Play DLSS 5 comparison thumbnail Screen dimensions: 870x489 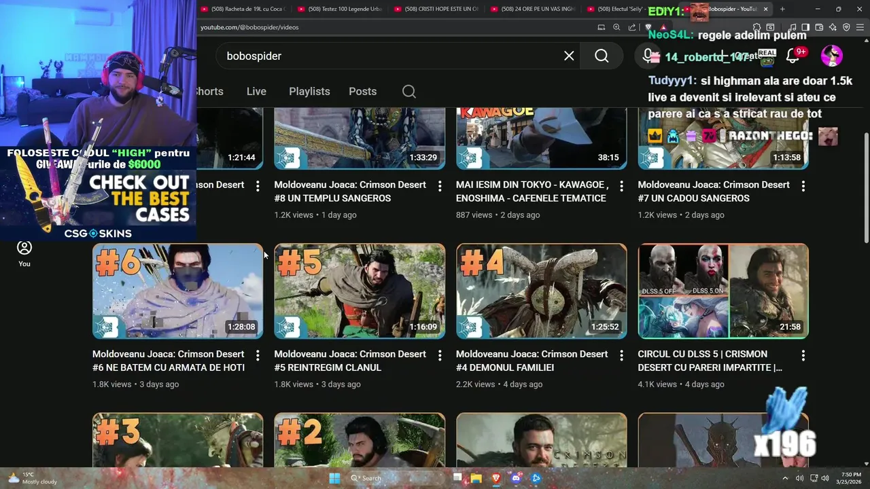[723, 291]
